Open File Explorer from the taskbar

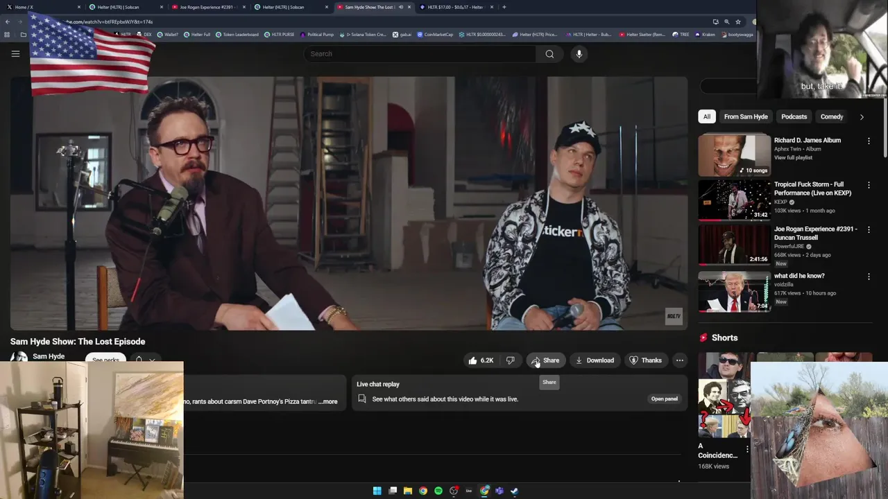(408, 491)
